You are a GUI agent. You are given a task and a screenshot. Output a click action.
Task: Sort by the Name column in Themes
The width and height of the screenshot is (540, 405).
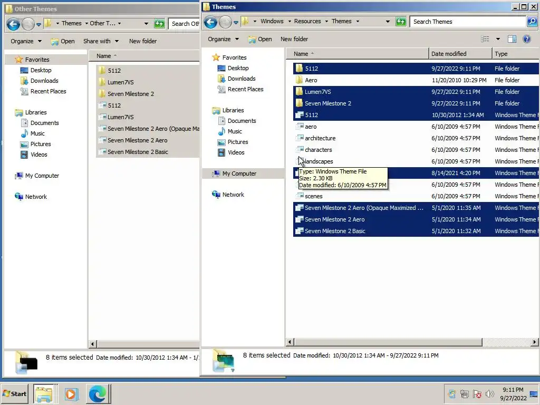(x=357, y=54)
